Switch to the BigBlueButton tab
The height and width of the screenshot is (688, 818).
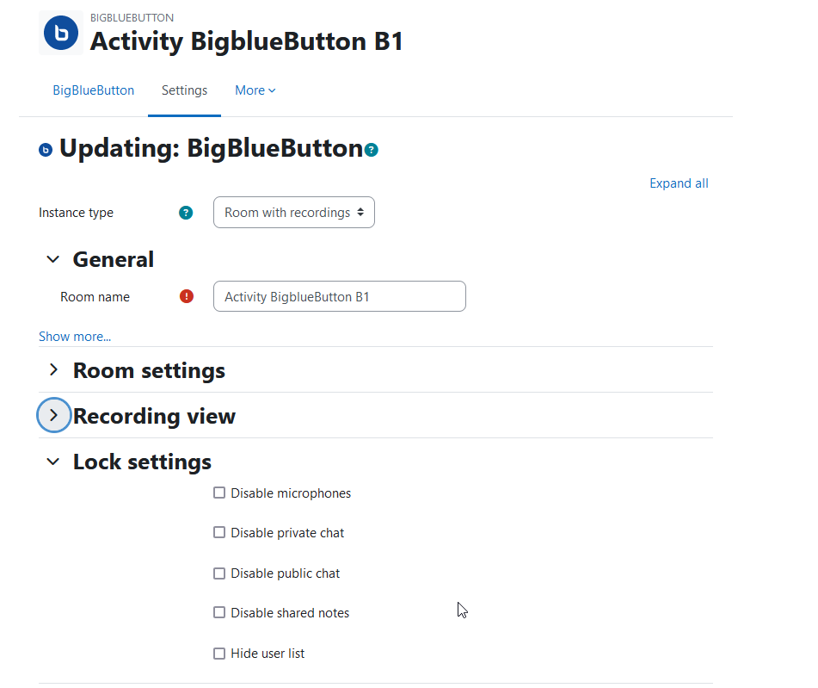tap(94, 90)
